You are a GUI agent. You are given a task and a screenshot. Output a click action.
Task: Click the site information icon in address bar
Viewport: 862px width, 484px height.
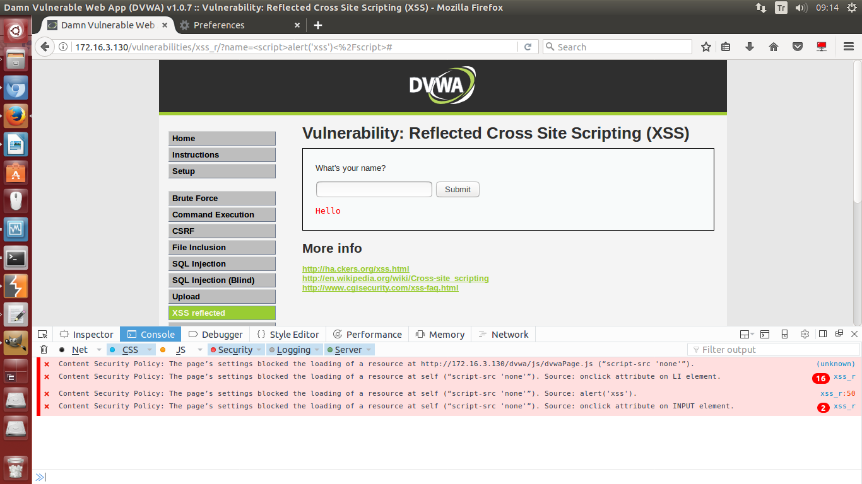point(63,47)
